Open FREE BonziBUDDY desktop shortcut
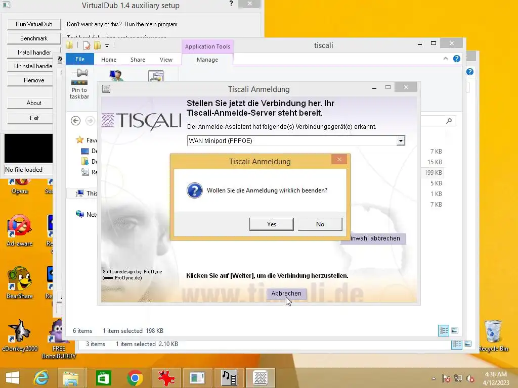 (59, 339)
